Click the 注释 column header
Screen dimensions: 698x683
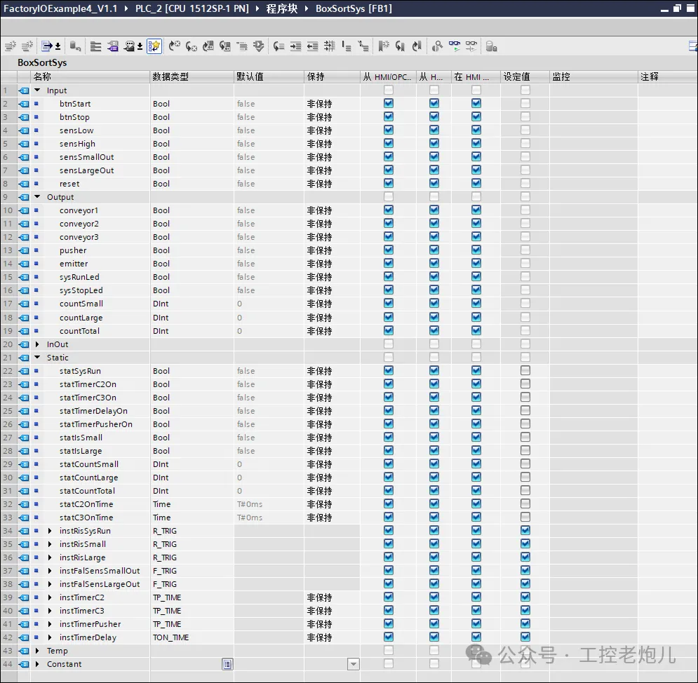pyautogui.click(x=668, y=76)
